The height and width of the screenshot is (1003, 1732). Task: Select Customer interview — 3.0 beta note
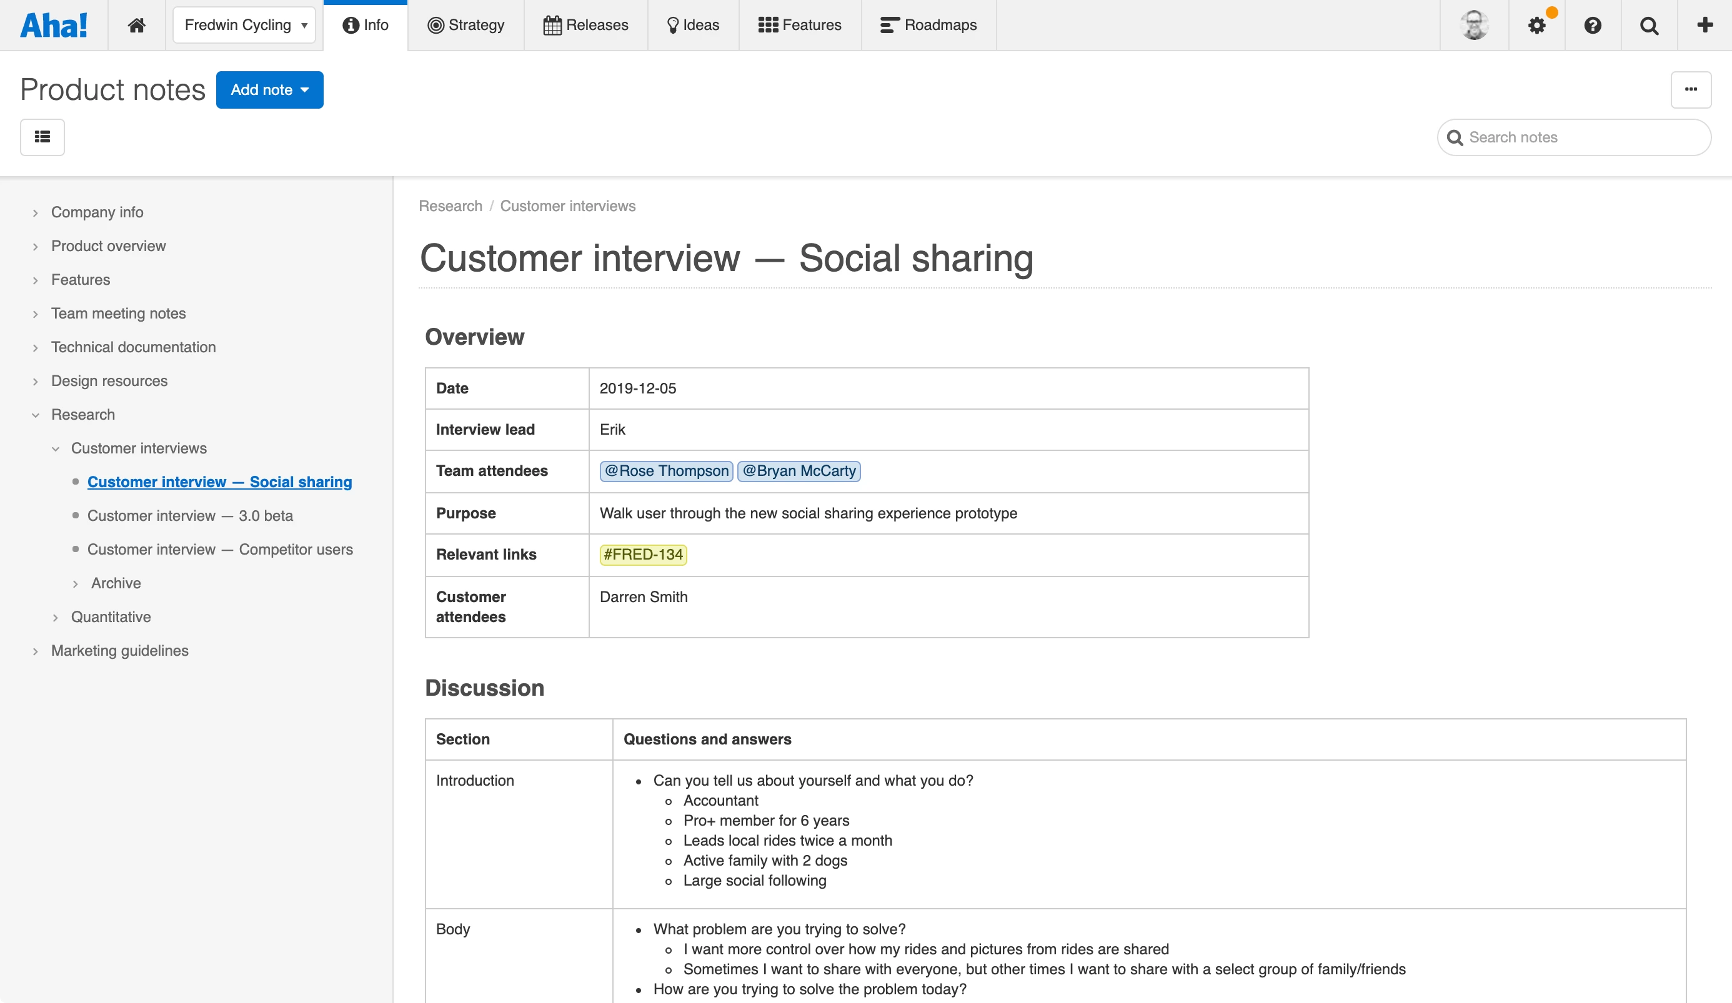190,516
